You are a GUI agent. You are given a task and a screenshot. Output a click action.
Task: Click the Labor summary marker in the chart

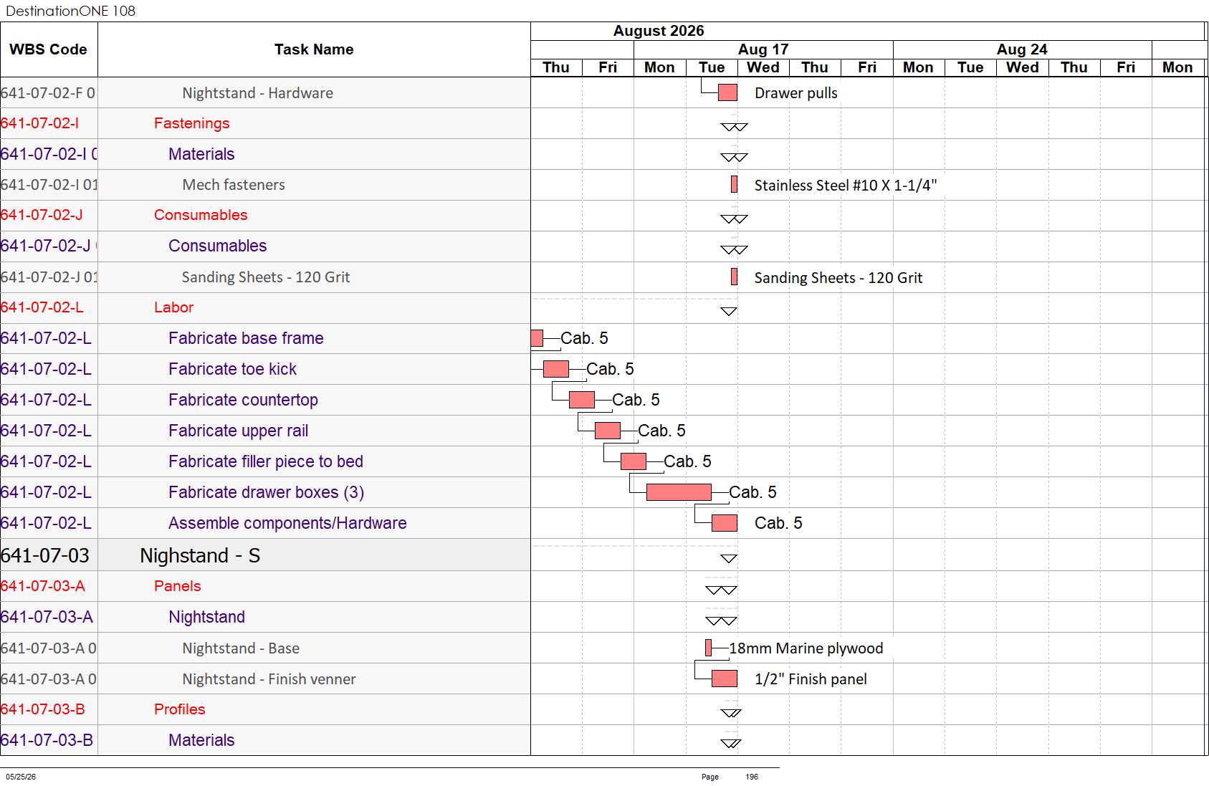pos(729,311)
